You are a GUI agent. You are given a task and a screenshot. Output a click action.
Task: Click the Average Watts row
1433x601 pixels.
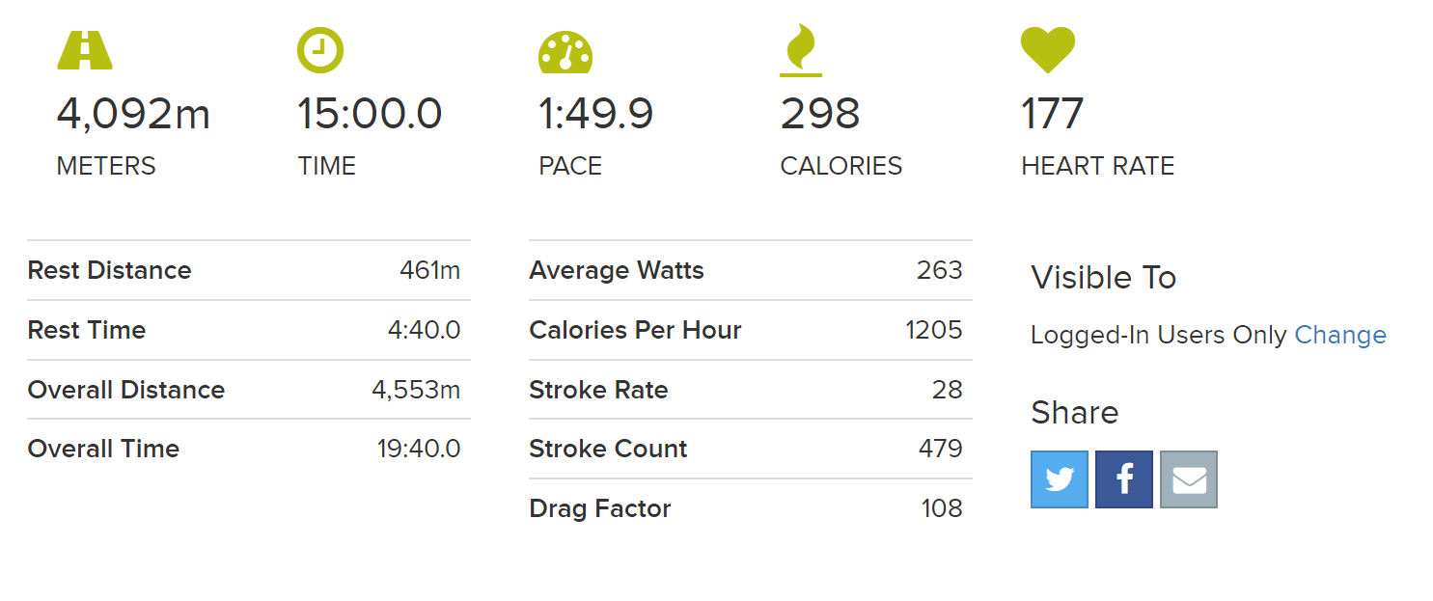751,270
